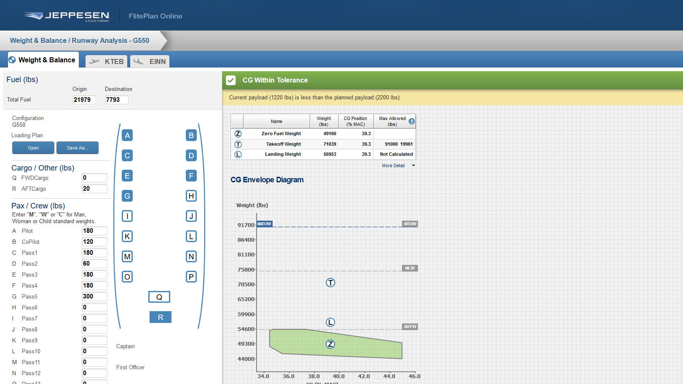Click the Z marker on the CG envelope
683x384 pixels.
point(331,344)
